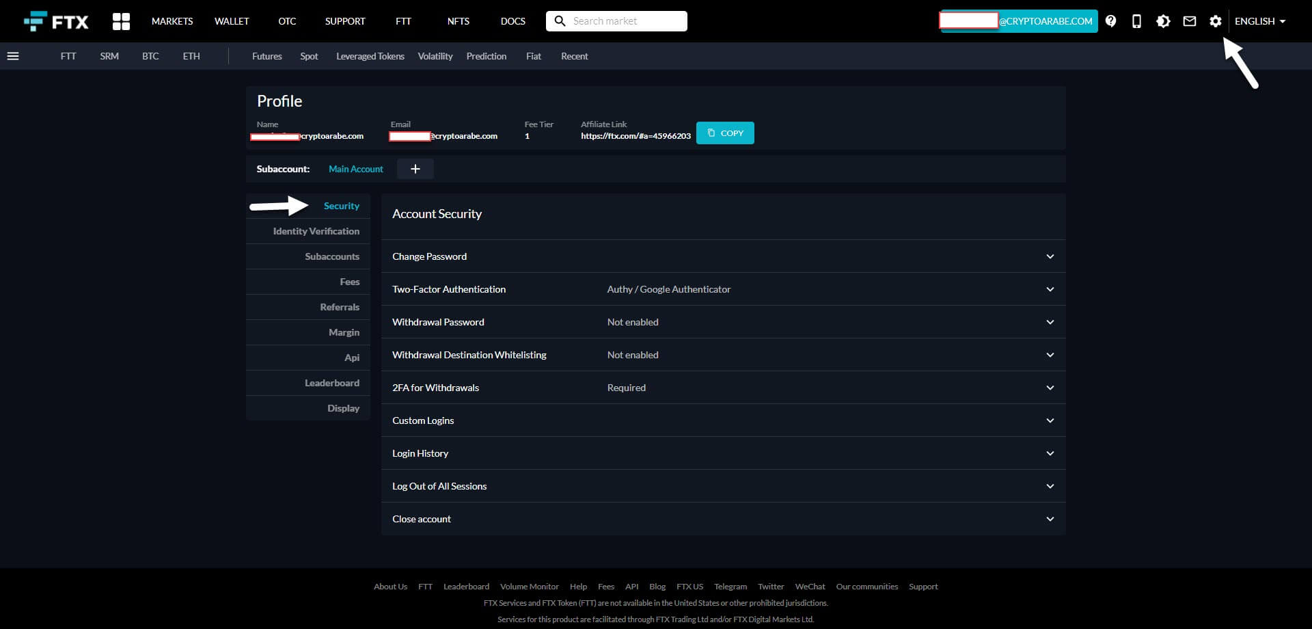Click the help question mark icon
The image size is (1312, 629).
coord(1111,21)
